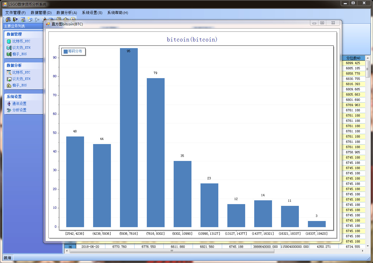
Task: Select the cell 6801.690
Action: pyautogui.click(x=353, y=100)
